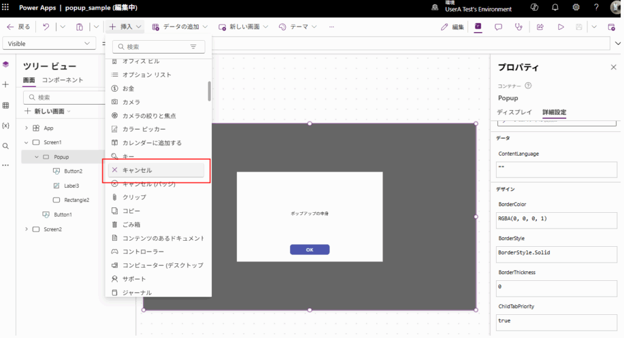The width and height of the screenshot is (624, 338).
Task: Click the share icon
Action: point(540,27)
